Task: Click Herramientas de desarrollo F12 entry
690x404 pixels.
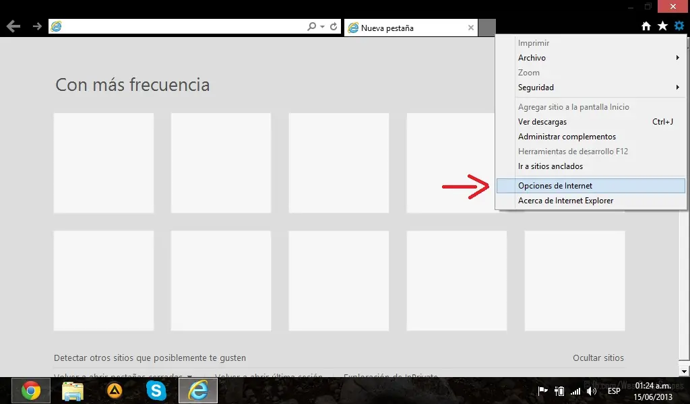Action: [590, 151]
